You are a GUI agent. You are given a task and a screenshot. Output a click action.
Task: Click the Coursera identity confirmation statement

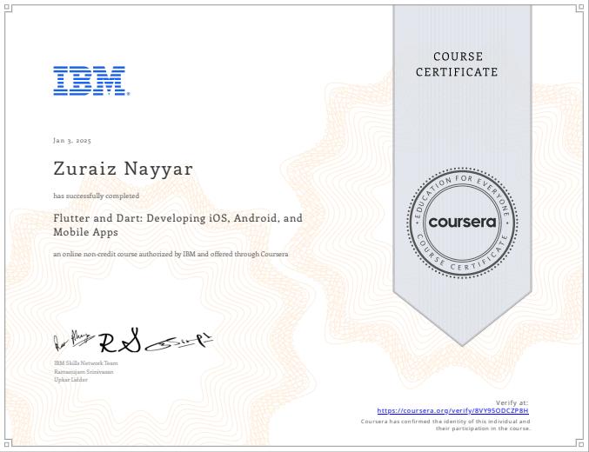click(x=445, y=424)
